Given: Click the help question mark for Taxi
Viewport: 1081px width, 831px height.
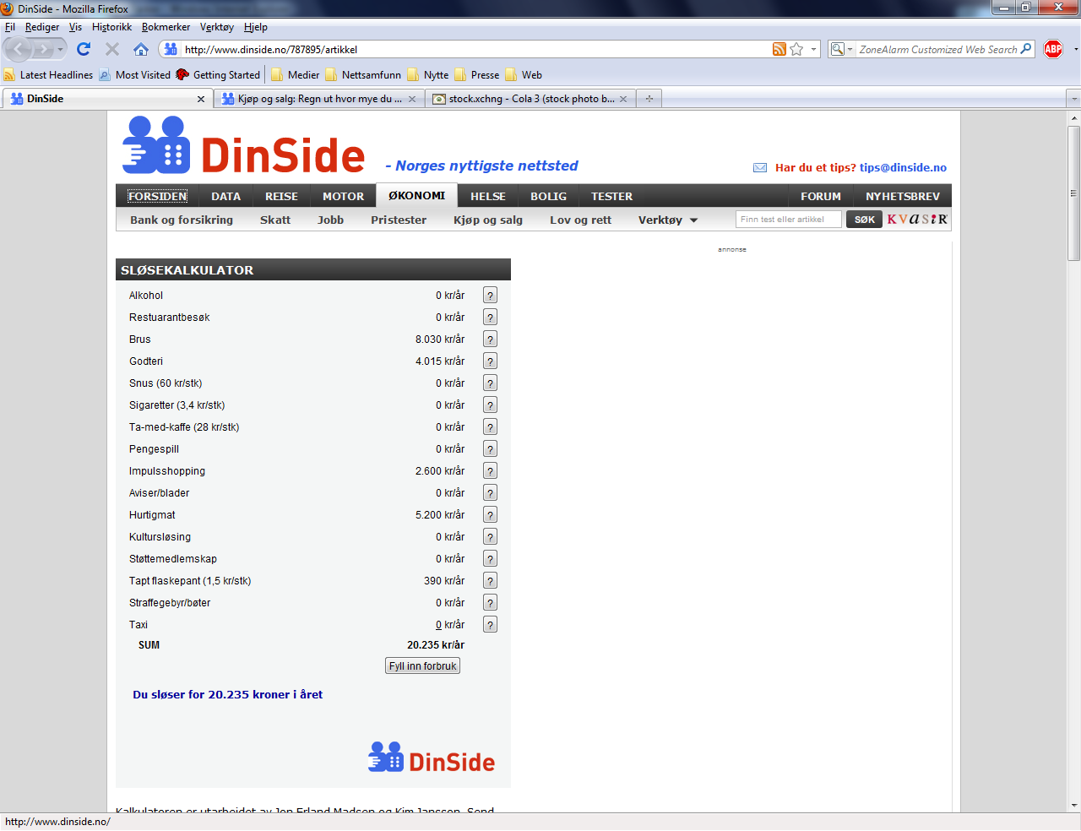Looking at the screenshot, I should pyautogui.click(x=490, y=625).
